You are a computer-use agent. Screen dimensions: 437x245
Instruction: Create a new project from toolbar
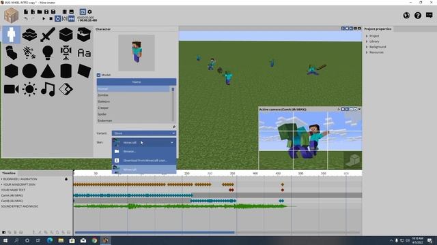click(26, 12)
